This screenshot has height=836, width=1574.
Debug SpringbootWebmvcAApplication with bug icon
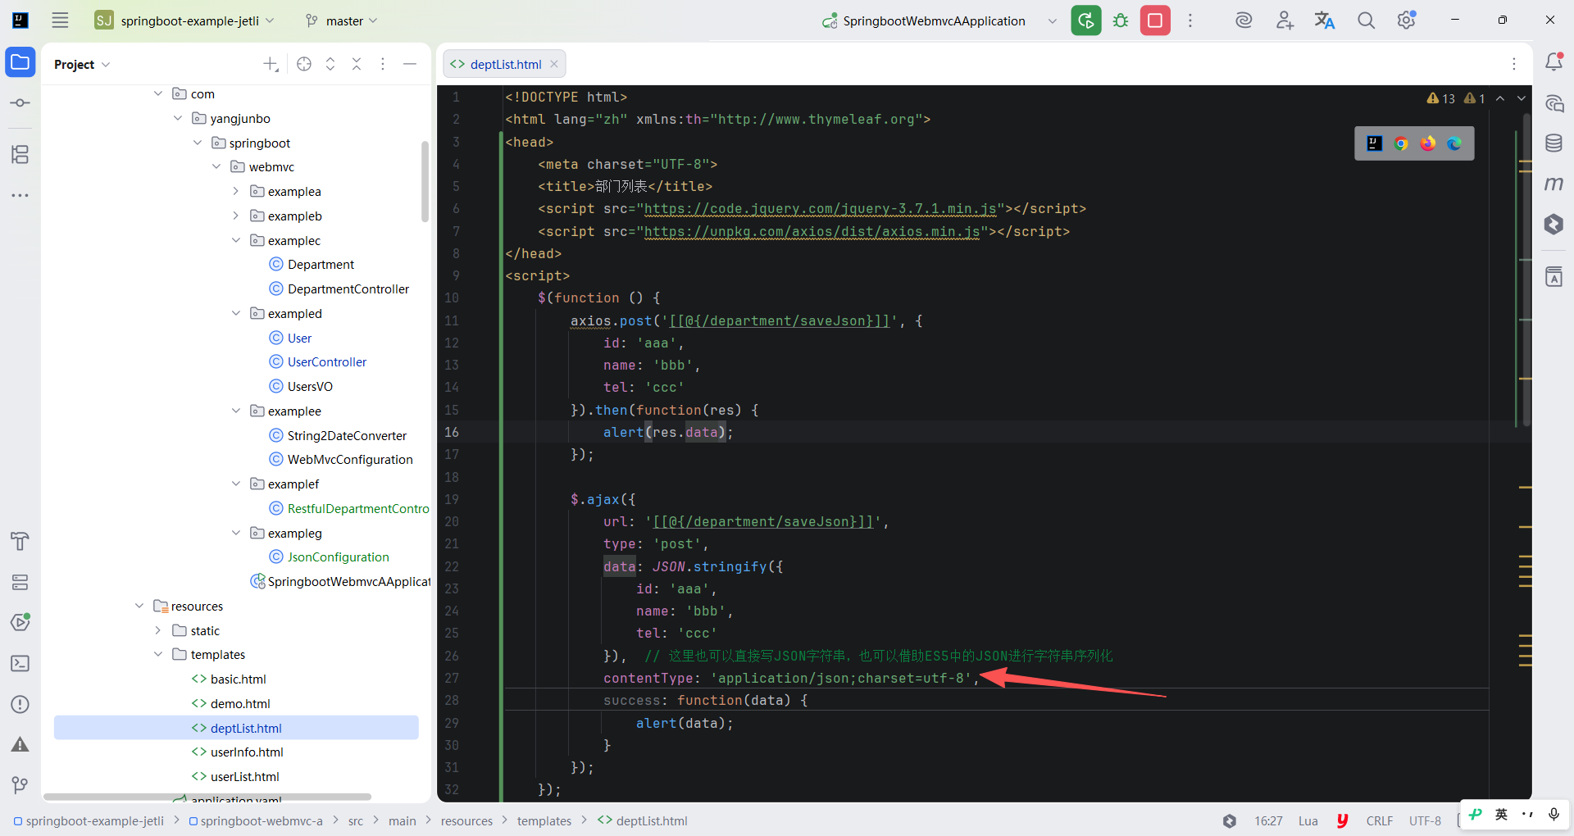pyautogui.click(x=1121, y=20)
